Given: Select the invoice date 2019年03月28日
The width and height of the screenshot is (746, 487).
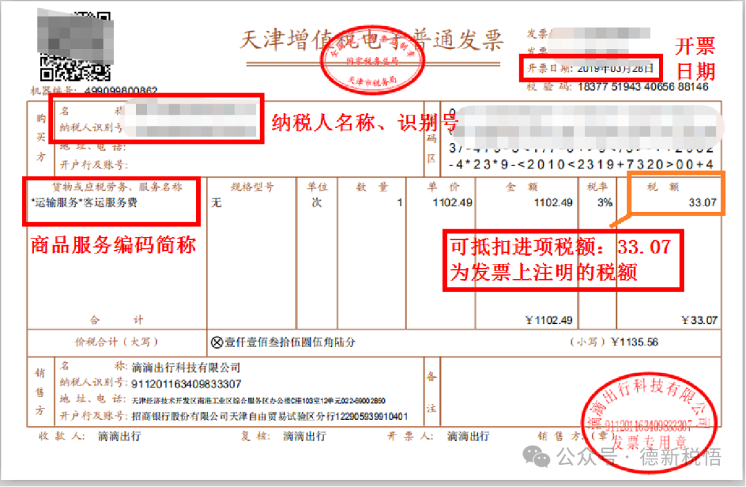Looking at the screenshot, I should tap(615, 68).
